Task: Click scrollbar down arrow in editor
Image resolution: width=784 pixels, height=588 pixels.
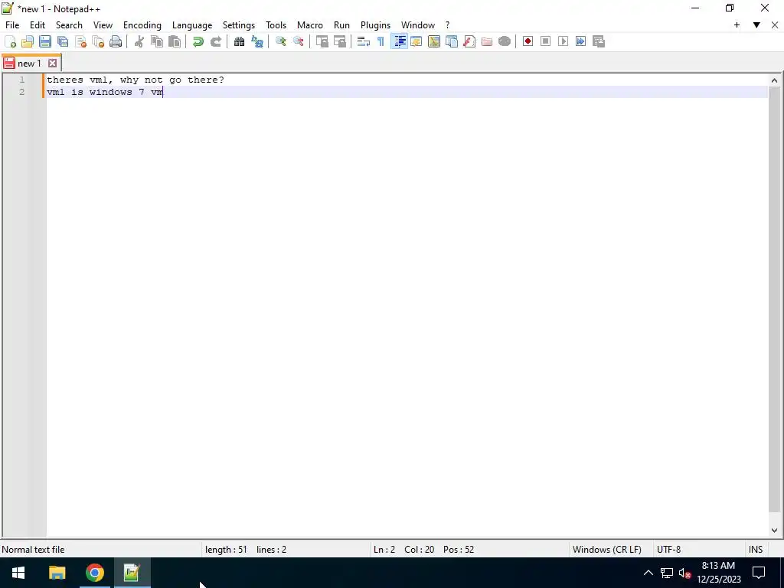Action: [774, 531]
